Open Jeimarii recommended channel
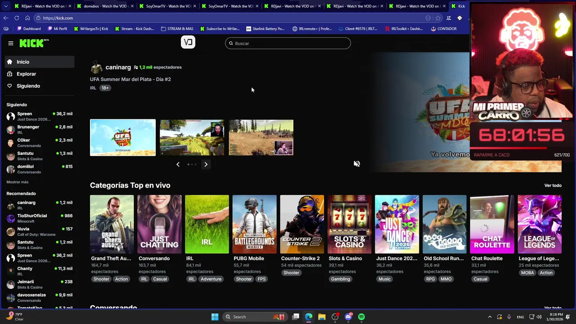Image resolution: width=576 pixels, height=324 pixels. pos(40,284)
